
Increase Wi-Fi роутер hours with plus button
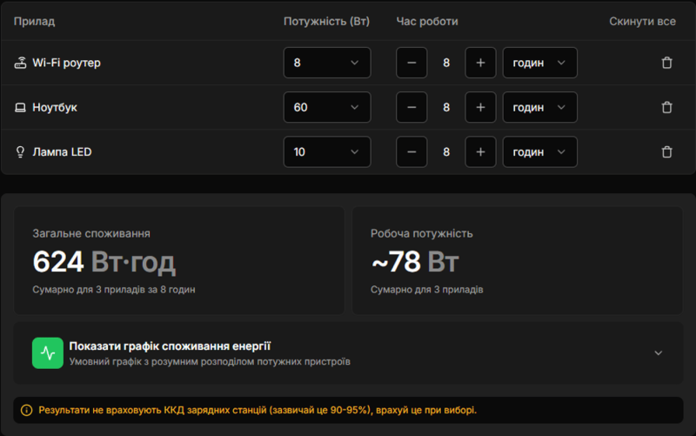[x=480, y=63]
